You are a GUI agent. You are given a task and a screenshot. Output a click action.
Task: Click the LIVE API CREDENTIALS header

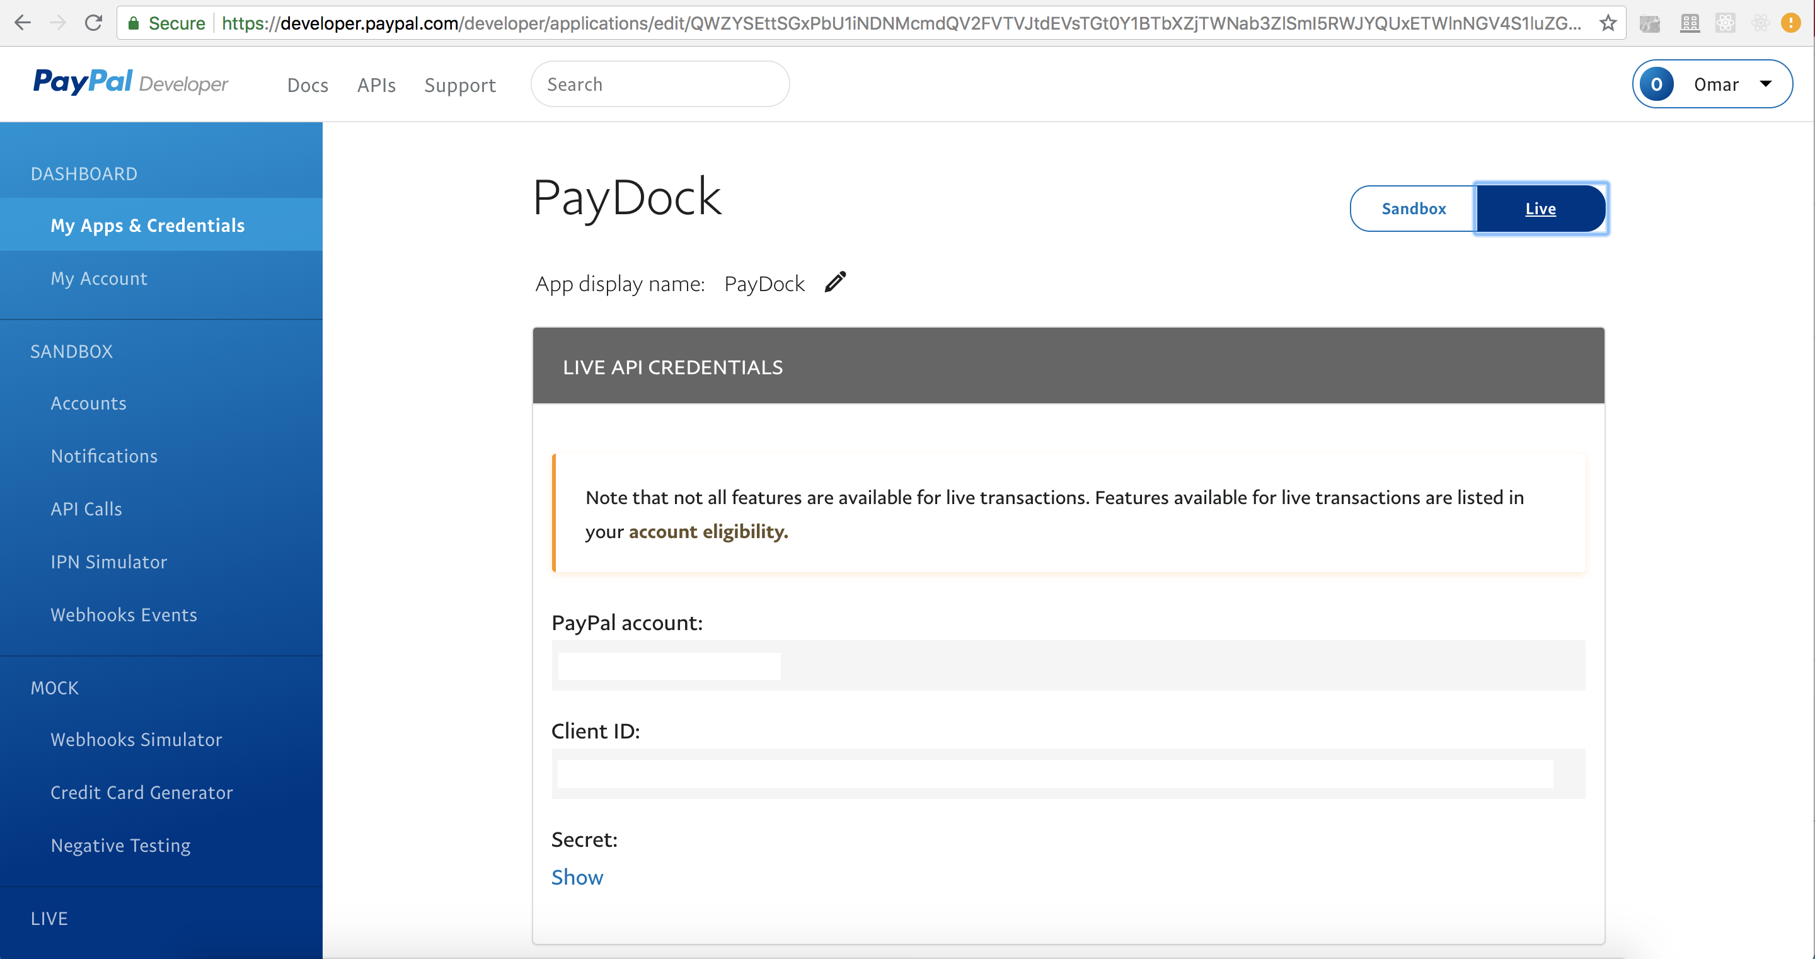pyautogui.click(x=1068, y=365)
